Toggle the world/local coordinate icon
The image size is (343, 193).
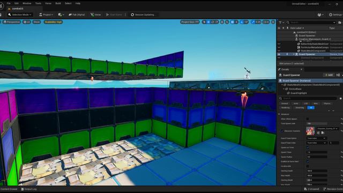(222, 22)
